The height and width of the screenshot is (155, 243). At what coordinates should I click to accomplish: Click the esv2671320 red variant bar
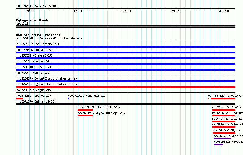point(224,110)
